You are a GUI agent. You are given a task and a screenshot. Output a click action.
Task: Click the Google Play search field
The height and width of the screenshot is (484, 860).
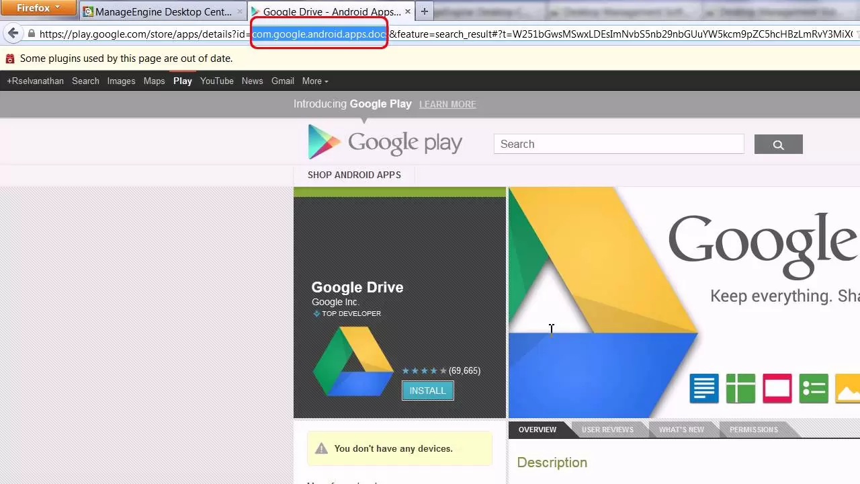618,145
